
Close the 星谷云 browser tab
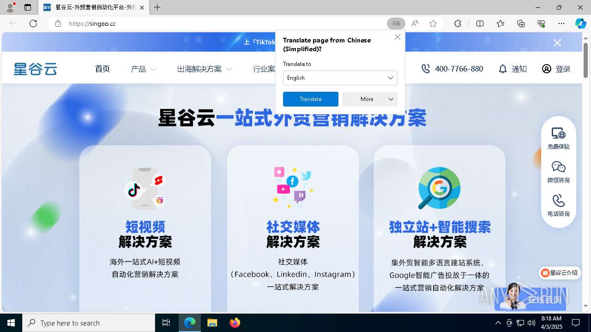coord(141,7)
